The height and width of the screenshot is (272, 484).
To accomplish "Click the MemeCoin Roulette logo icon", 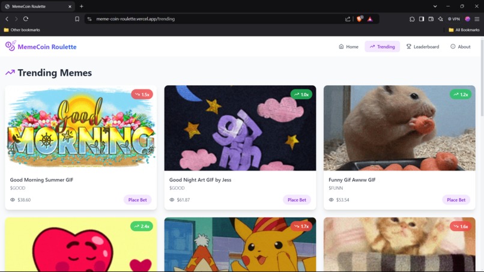I will [10, 46].
